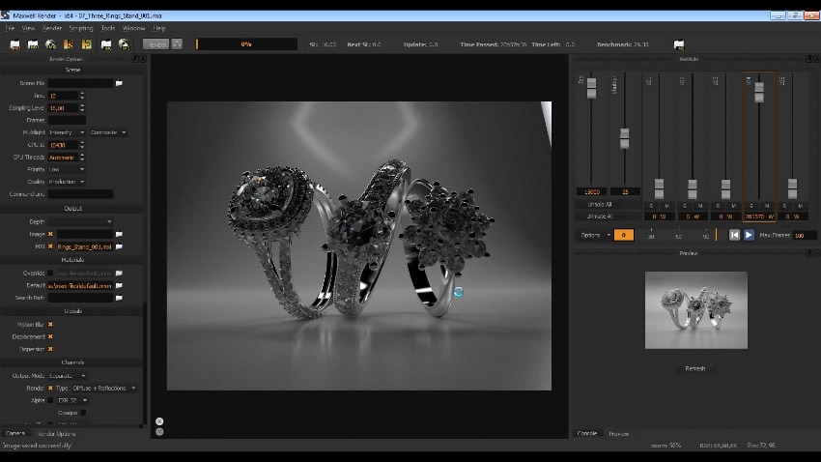This screenshot has width=821, height=462.
Task: Open the Priority dropdown set to Low
Action: tap(68, 169)
